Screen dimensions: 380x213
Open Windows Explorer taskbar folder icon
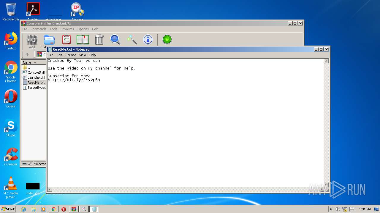(x=34, y=209)
